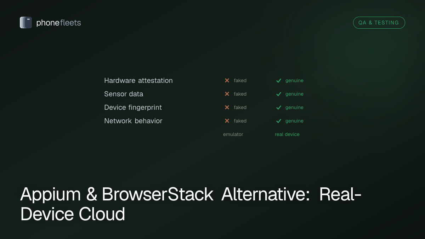Click the green checkmark in Network behavior row
425x239 pixels.
279,121
